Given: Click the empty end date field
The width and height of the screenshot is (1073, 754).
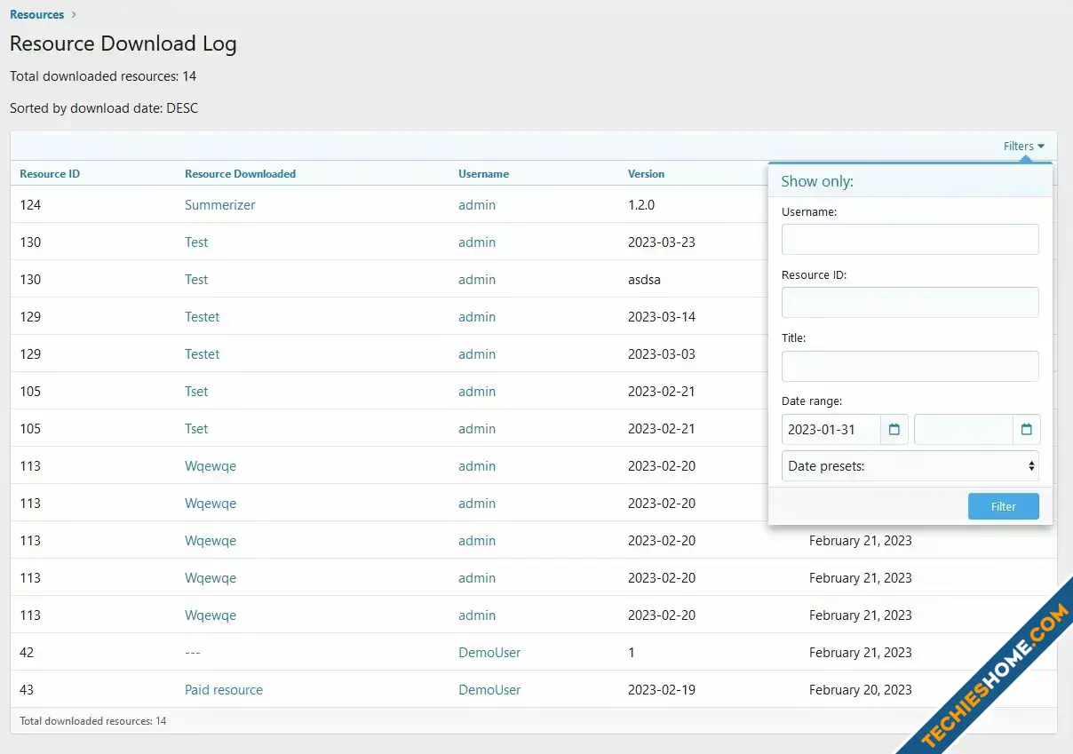Looking at the screenshot, I should [964, 430].
